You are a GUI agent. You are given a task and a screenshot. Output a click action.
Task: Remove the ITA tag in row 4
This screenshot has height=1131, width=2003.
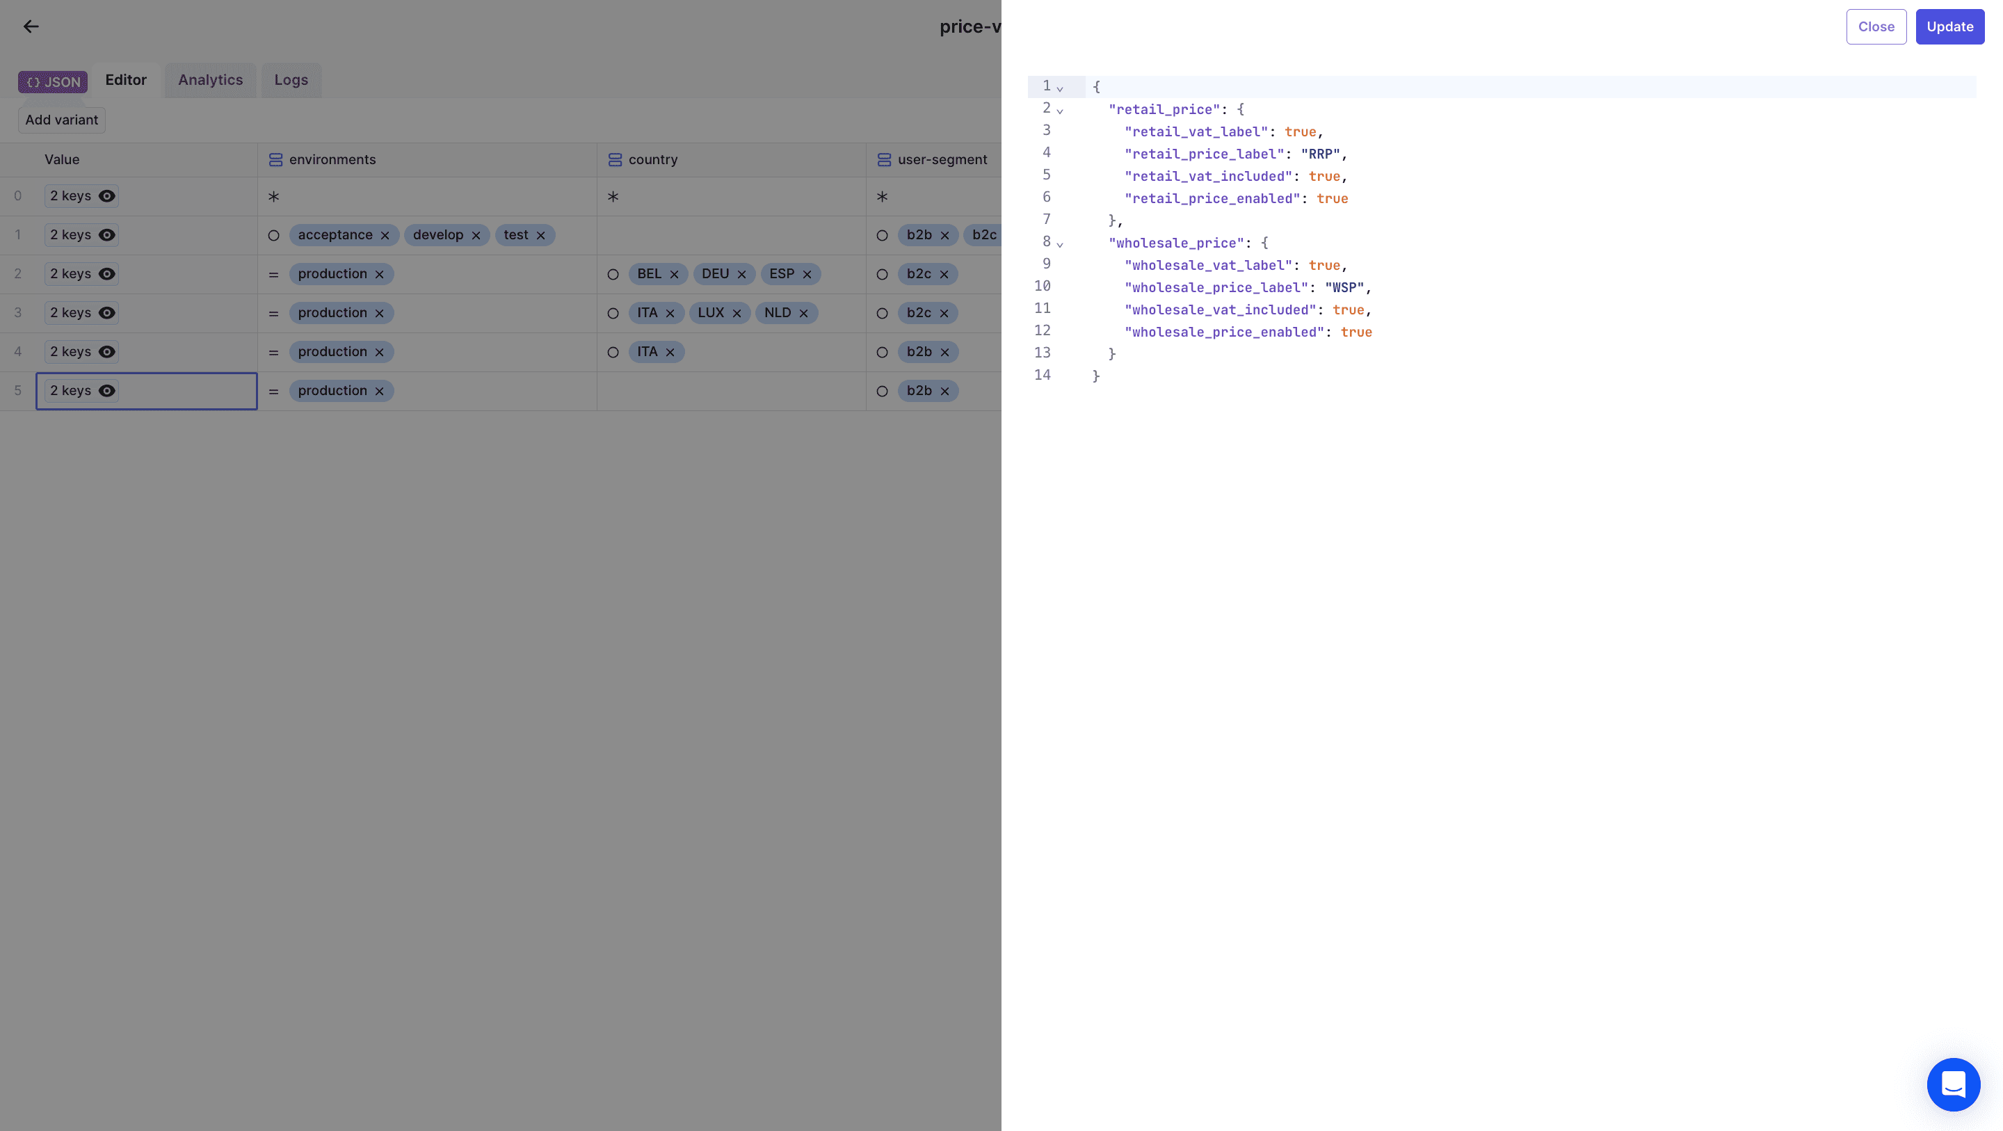tap(670, 353)
